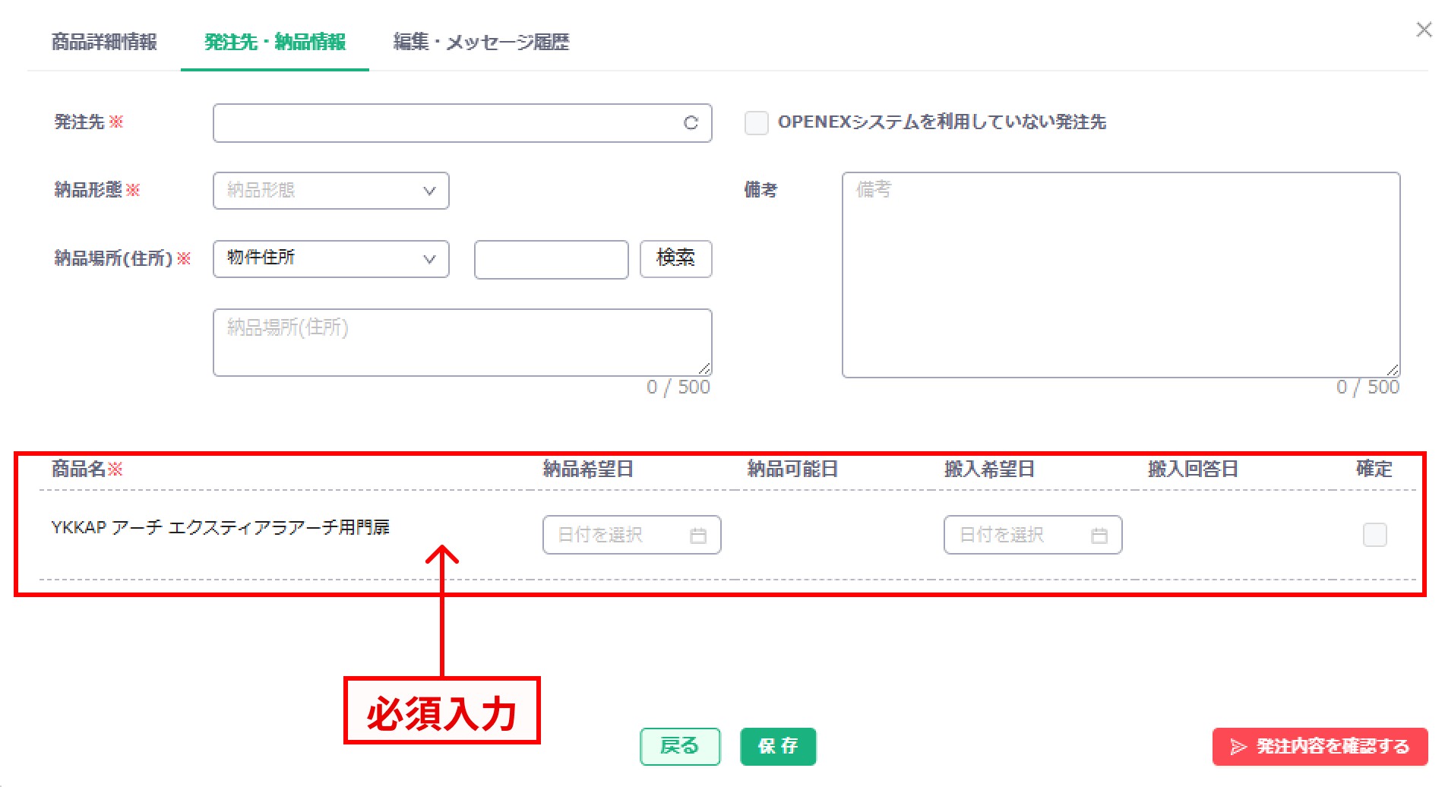Click the 搬入希望日 column header

[989, 469]
